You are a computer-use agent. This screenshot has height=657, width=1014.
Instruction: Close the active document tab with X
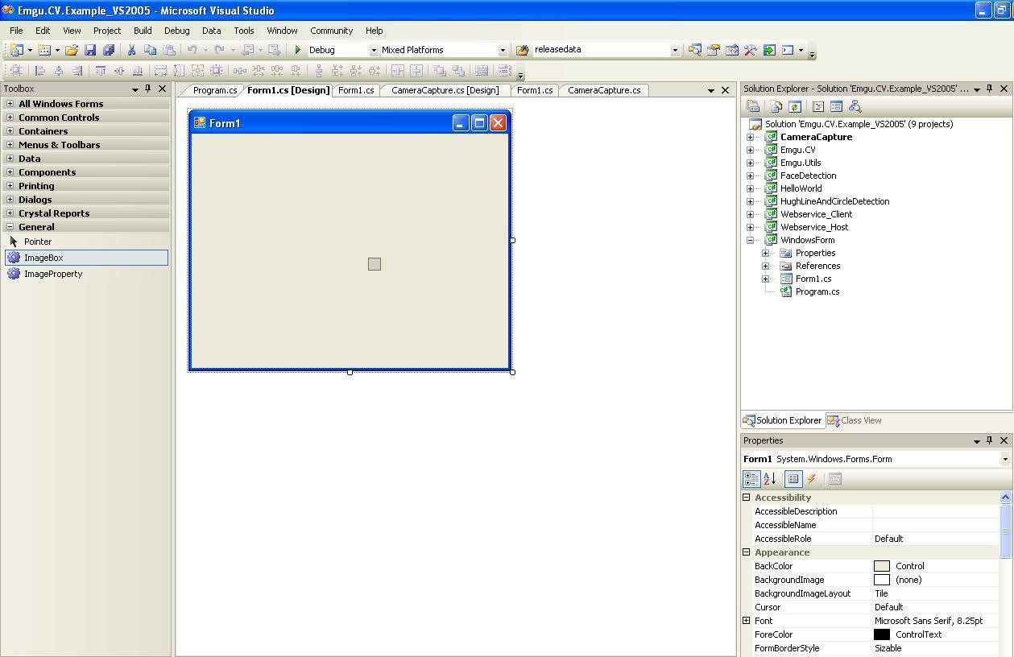(x=725, y=90)
